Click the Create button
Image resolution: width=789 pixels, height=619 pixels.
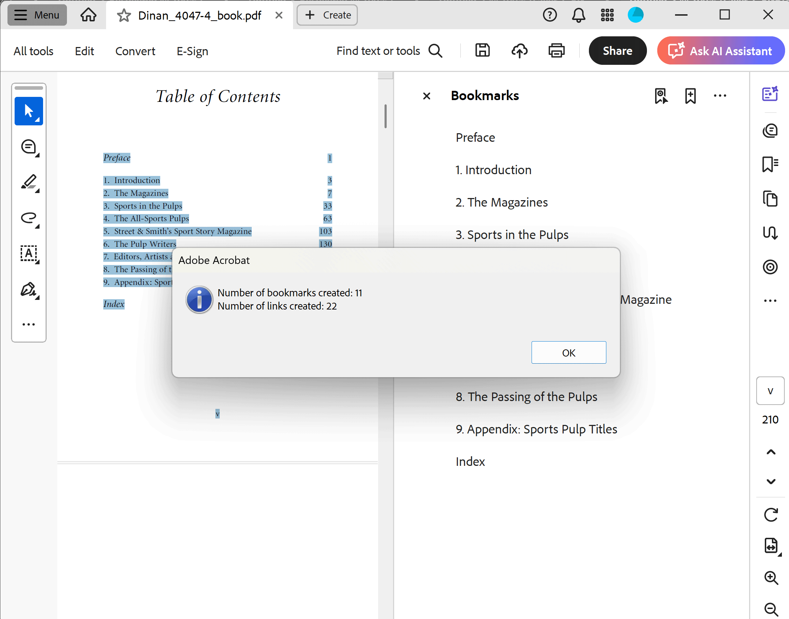(x=327, y=15)
